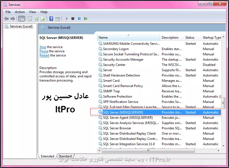The width and height of the screenshot is (229, 168).
Task: Click the Forward arrow toolbar icon
Action: (x=13, y=19)
